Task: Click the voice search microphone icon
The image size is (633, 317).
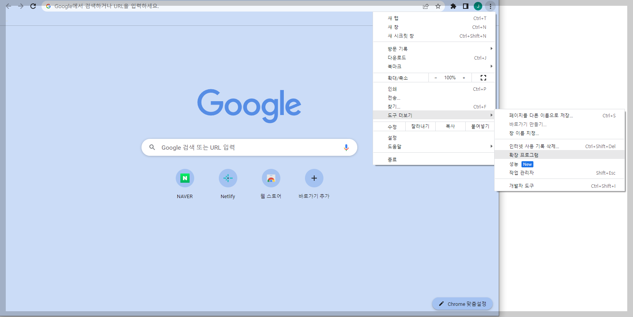Action: click(346, 147)
